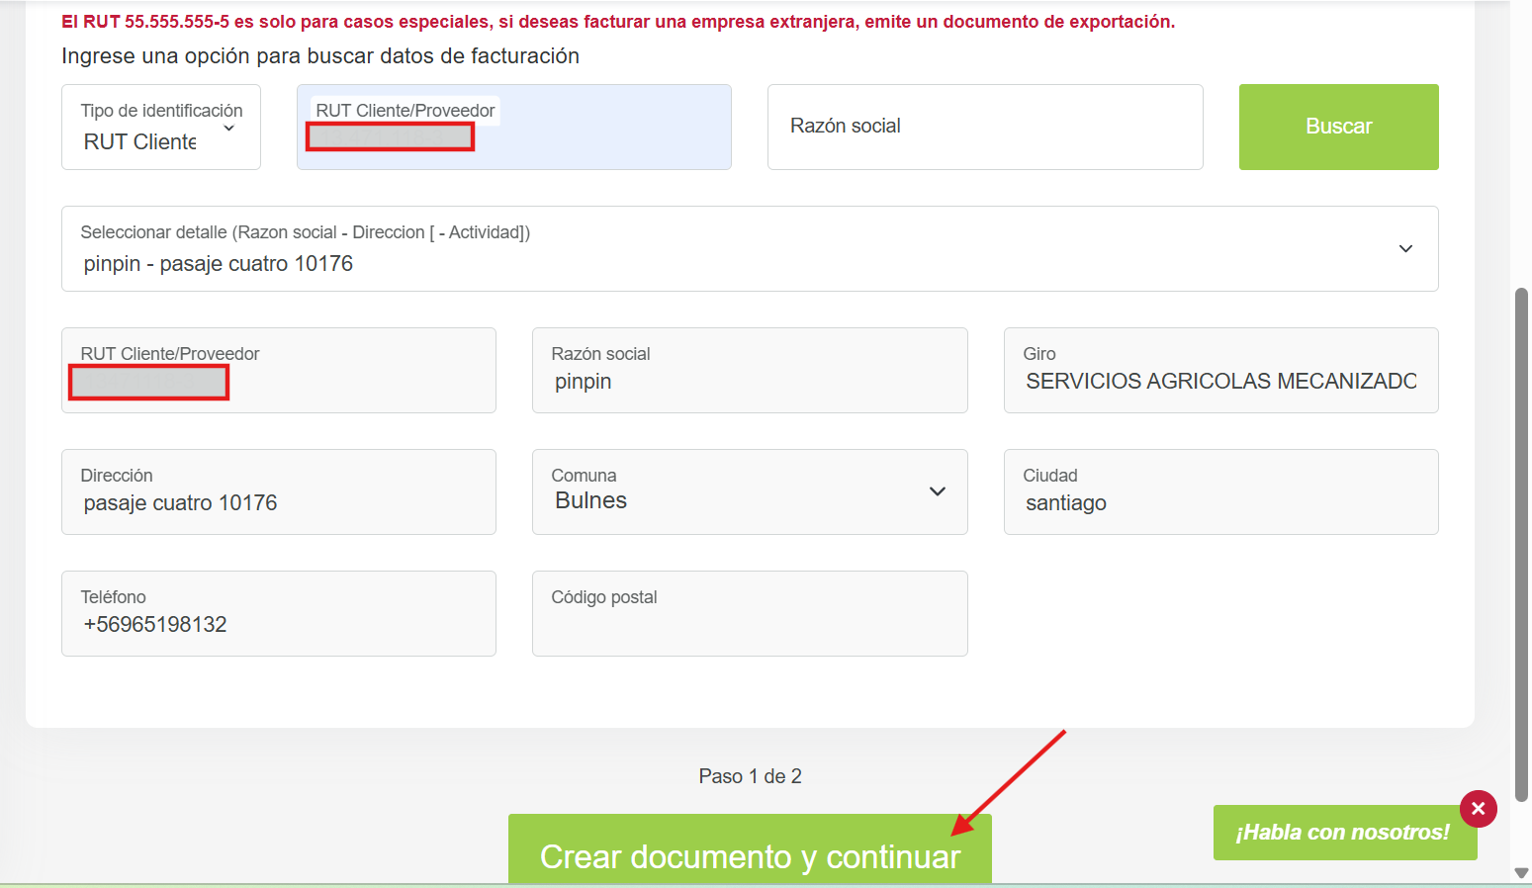Click the Razón social field containing pinpin

(x=749, y=372)
